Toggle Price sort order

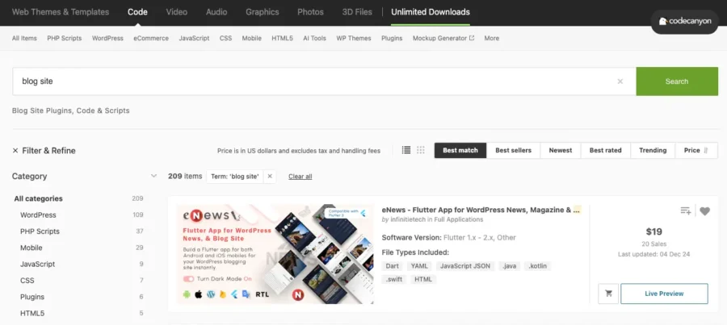(x=696, y=151)
